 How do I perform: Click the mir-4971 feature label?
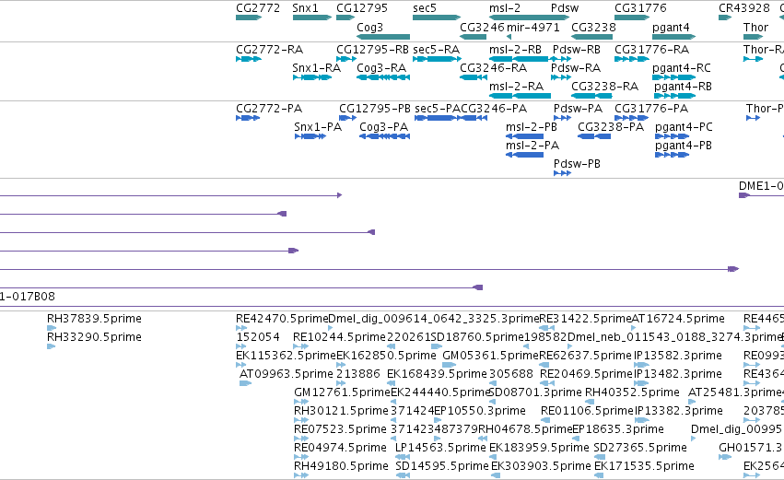coord(533,27)
